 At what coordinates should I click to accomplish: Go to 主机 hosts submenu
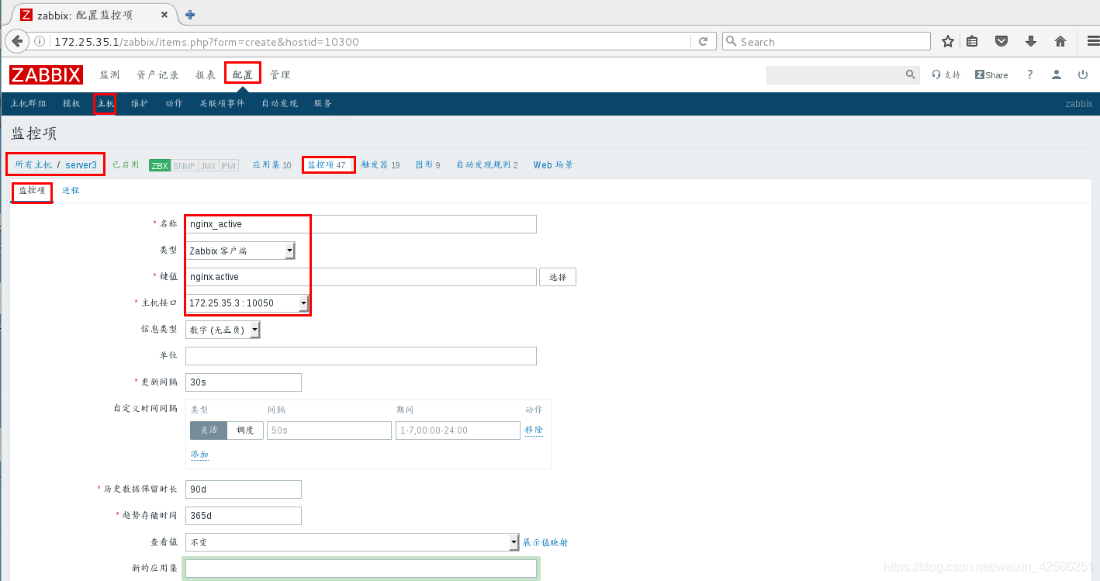coord(106,103)
